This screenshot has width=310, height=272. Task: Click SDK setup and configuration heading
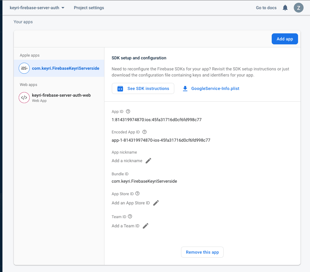(139, 58)
